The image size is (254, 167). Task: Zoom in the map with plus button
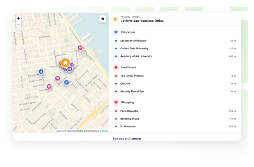18,18
